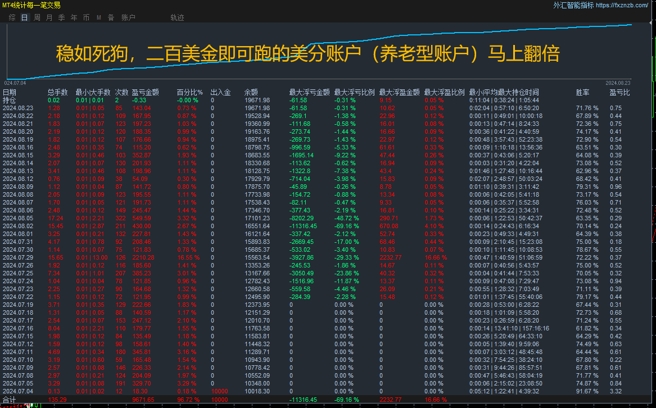Open the 周 weekly statistics tab
656x408 pixels.
pos(37,17)
